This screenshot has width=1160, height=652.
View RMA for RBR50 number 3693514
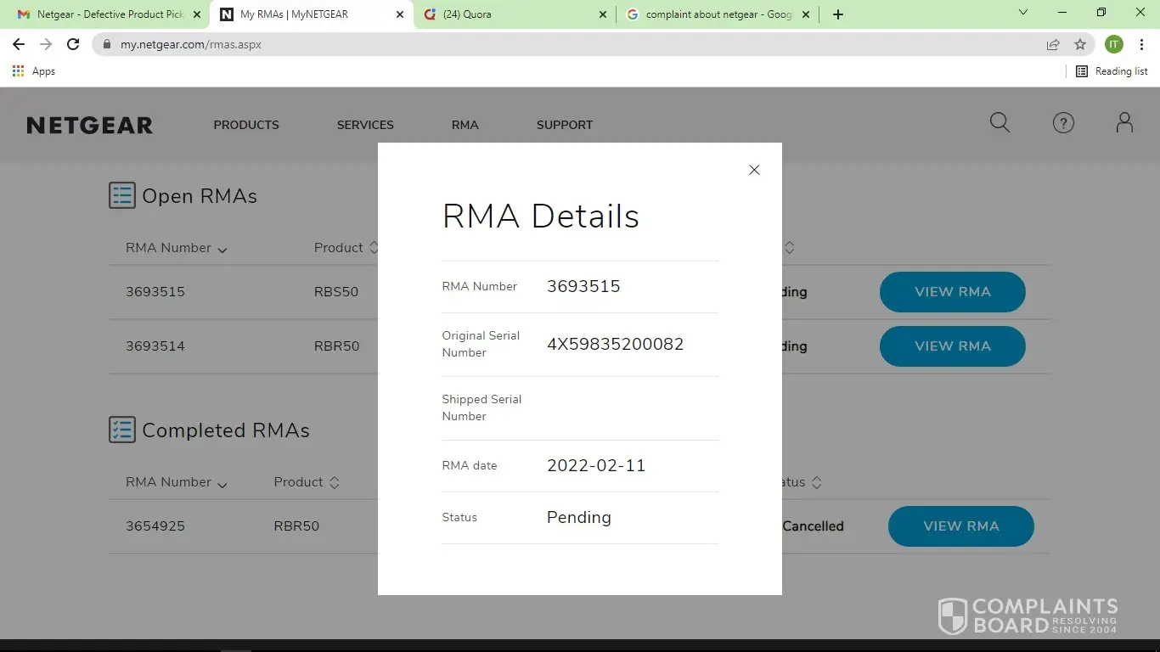[x=952, y=346]
